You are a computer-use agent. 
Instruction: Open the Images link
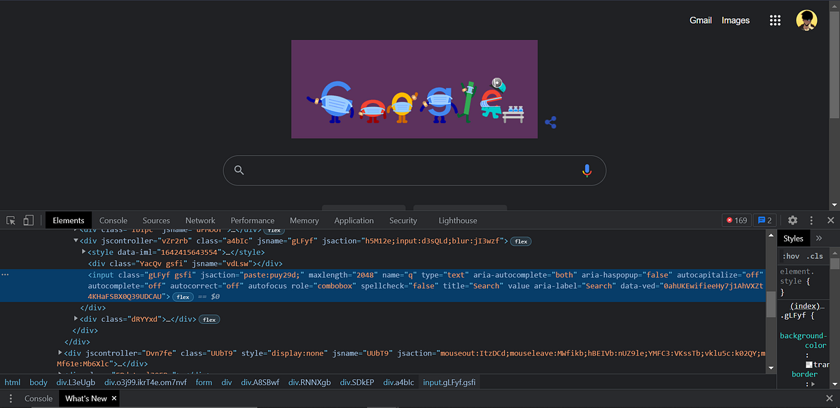[x=736, y=20]
